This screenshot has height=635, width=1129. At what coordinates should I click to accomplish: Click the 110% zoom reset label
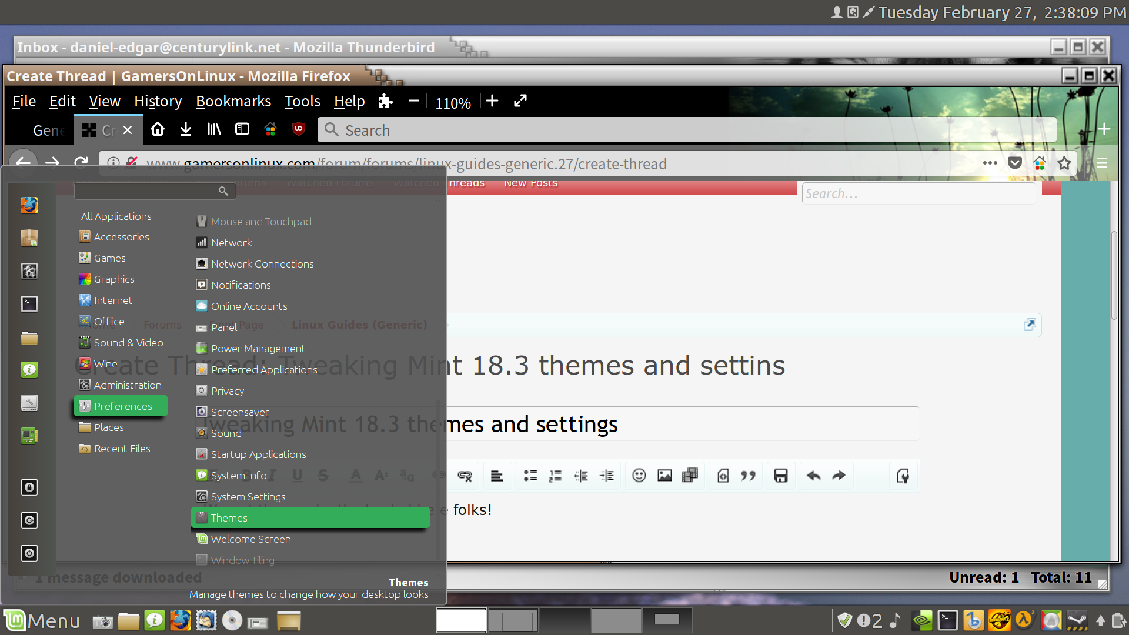(x=453, y=103)
